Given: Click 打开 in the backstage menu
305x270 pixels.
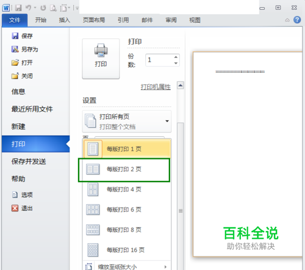Looking at the screenshot, I should pos(22,63).
